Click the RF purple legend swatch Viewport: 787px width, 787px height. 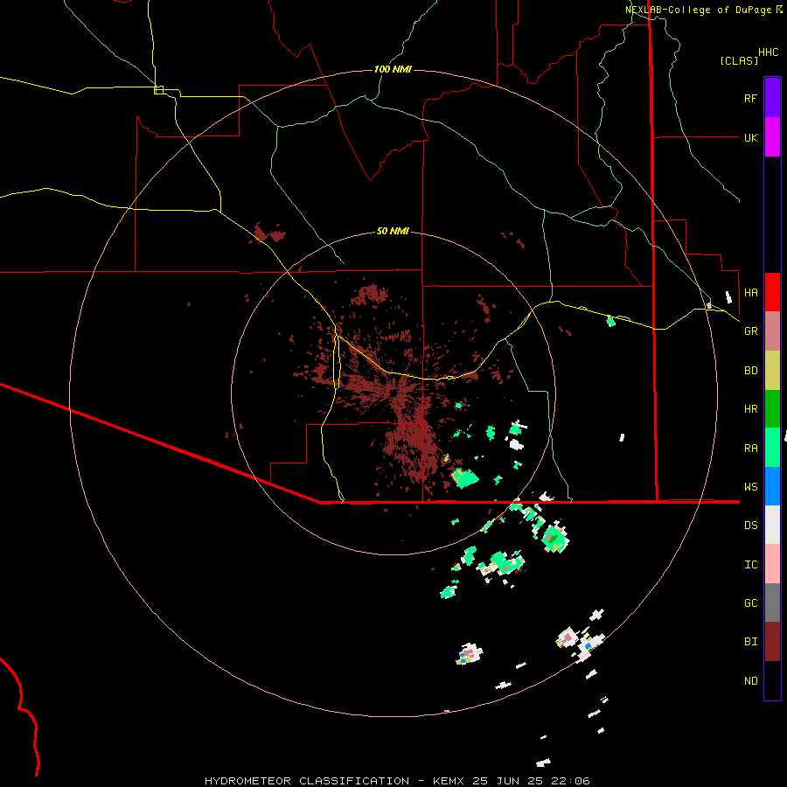772,98
